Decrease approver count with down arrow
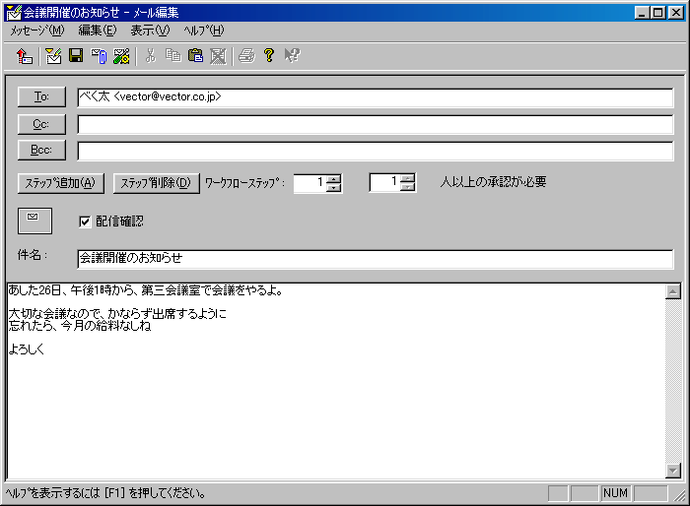The height and width of the screenshot is (506, 690). (x=408, y=187)
